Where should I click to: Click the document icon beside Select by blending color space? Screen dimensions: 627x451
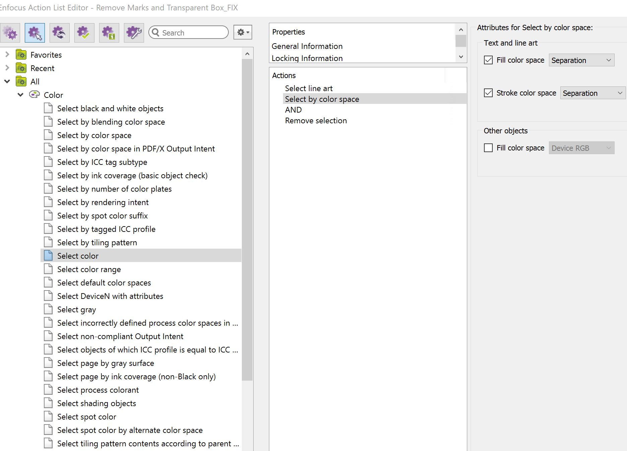point(48,122)
